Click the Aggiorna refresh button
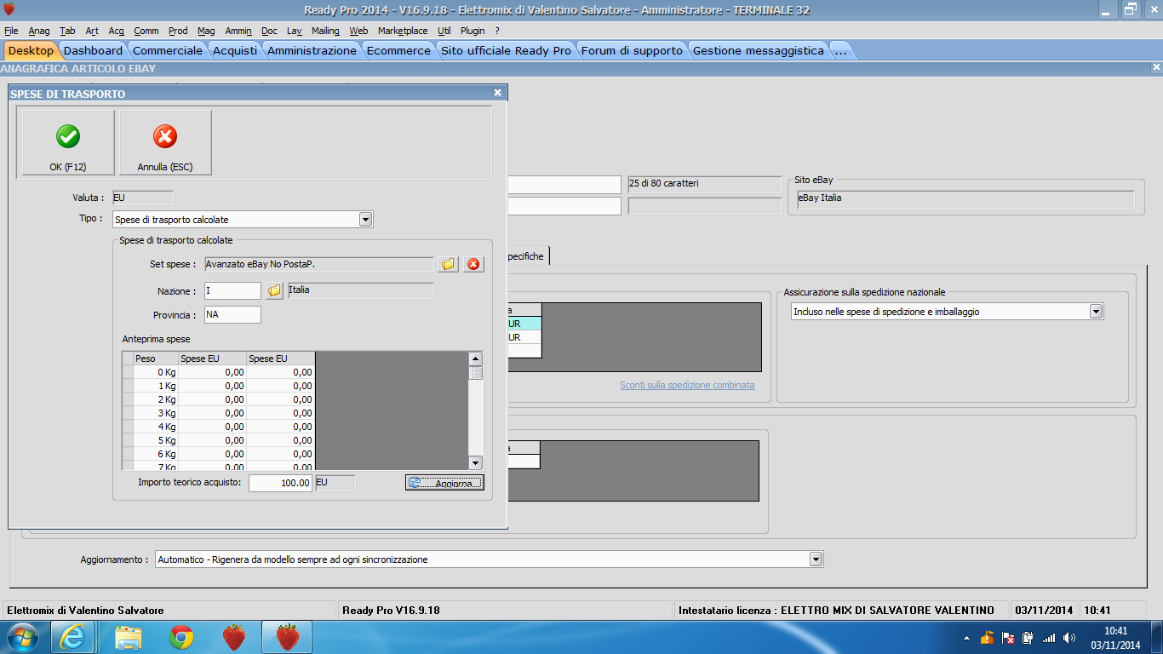This screenshot has width=1163, height=654. [x=444, y=483]
